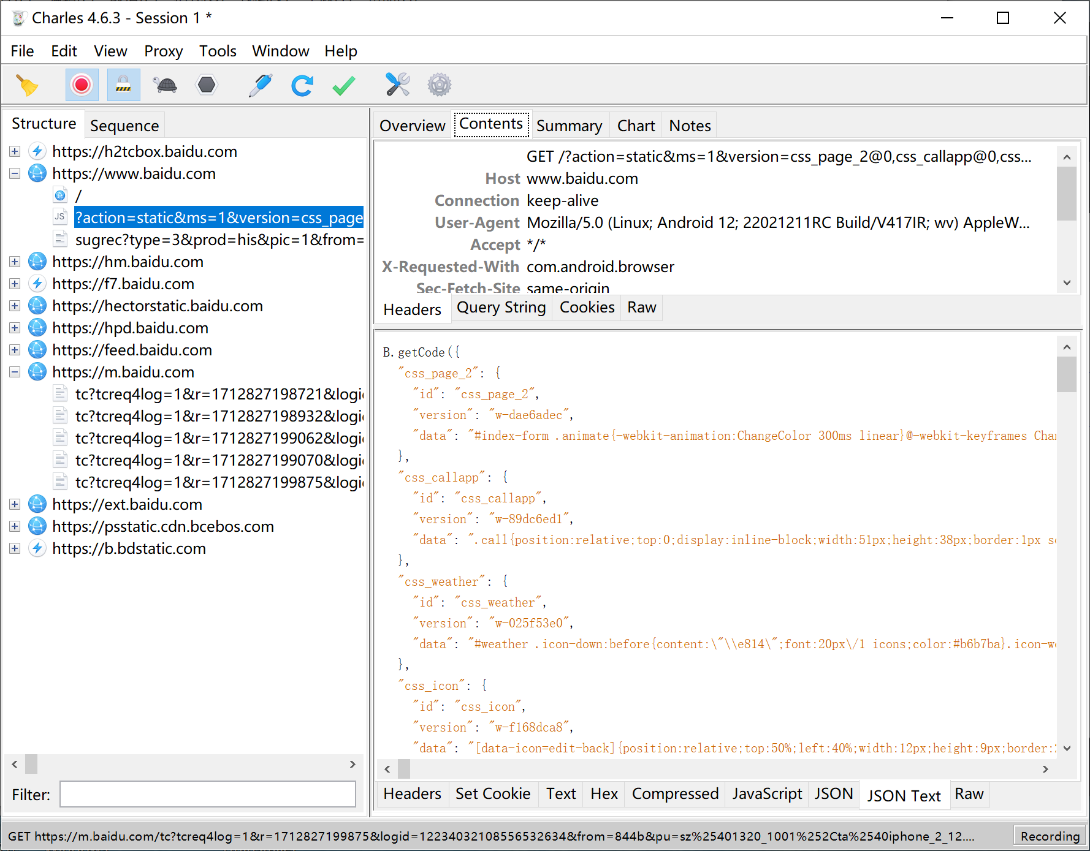The image size is (1090, 851).
Task: Click the lightning icon for b.bdstatic.com
Action: [37, 548]
